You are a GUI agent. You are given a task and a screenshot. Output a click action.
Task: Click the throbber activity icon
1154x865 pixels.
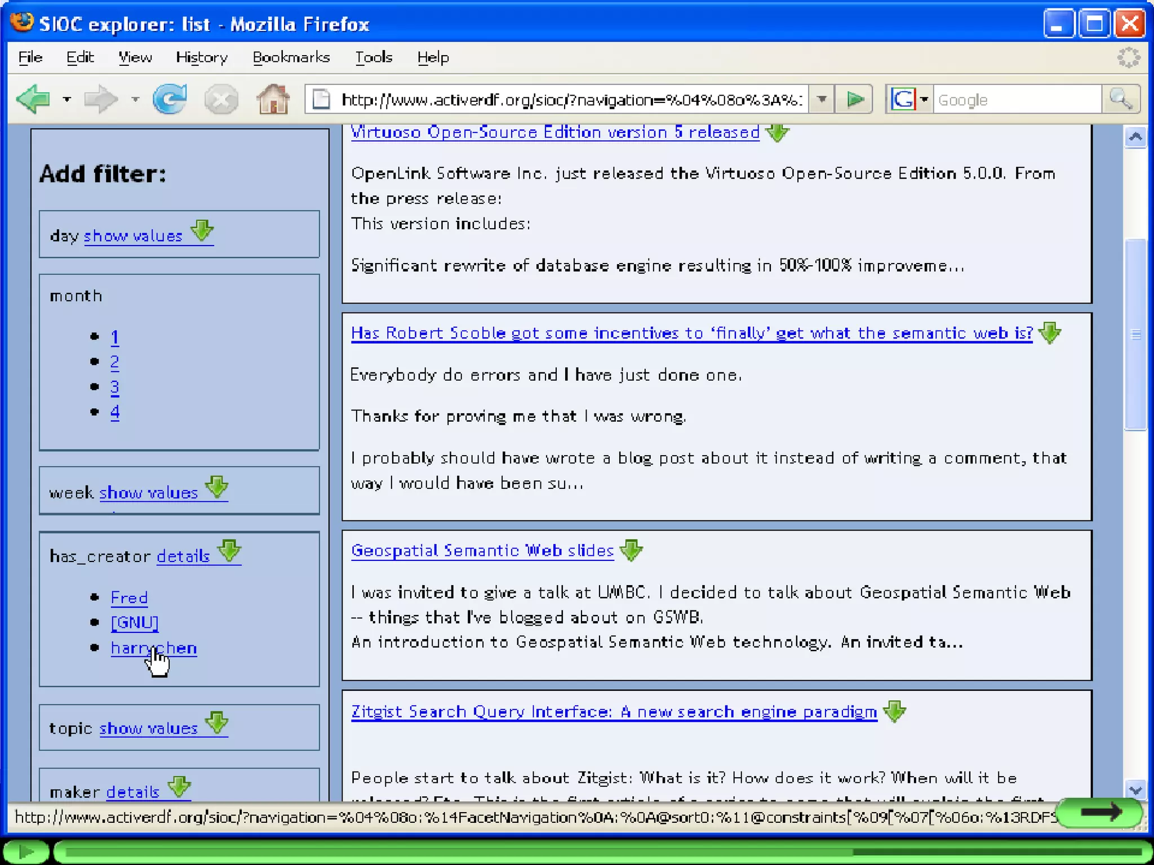1129,57
